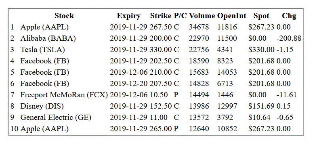Click the Strike column header
This screenshot has height=153, width=317.
[161, 16]
